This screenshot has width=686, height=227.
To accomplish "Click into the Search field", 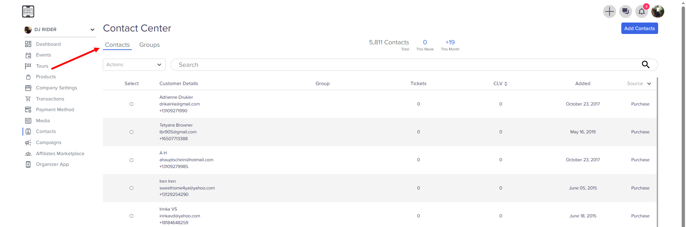I will pos(414,65).
